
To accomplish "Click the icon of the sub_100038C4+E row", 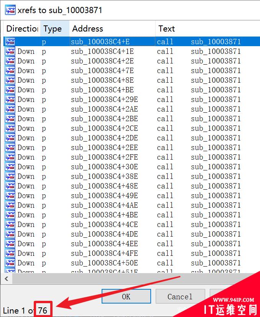I will 10,42.
